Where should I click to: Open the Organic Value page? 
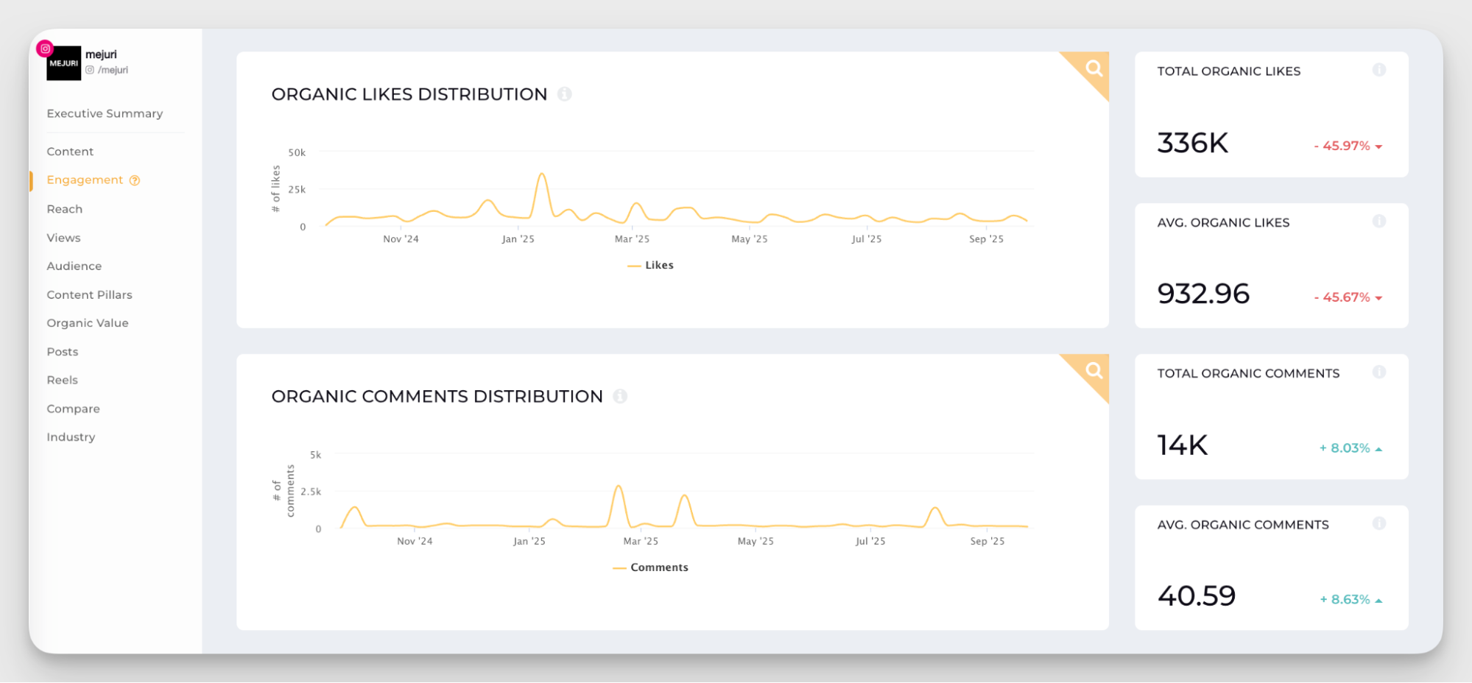(x=88, y=323)
